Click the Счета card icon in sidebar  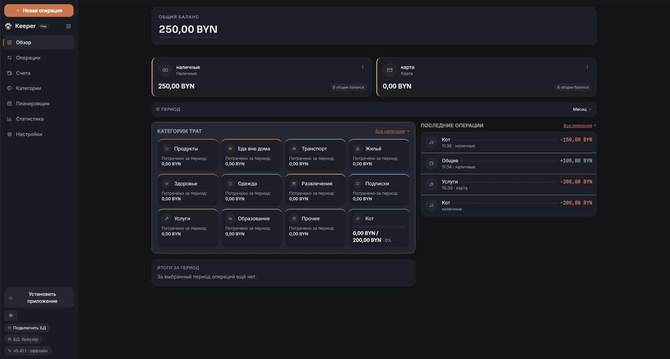coord(9,73)
